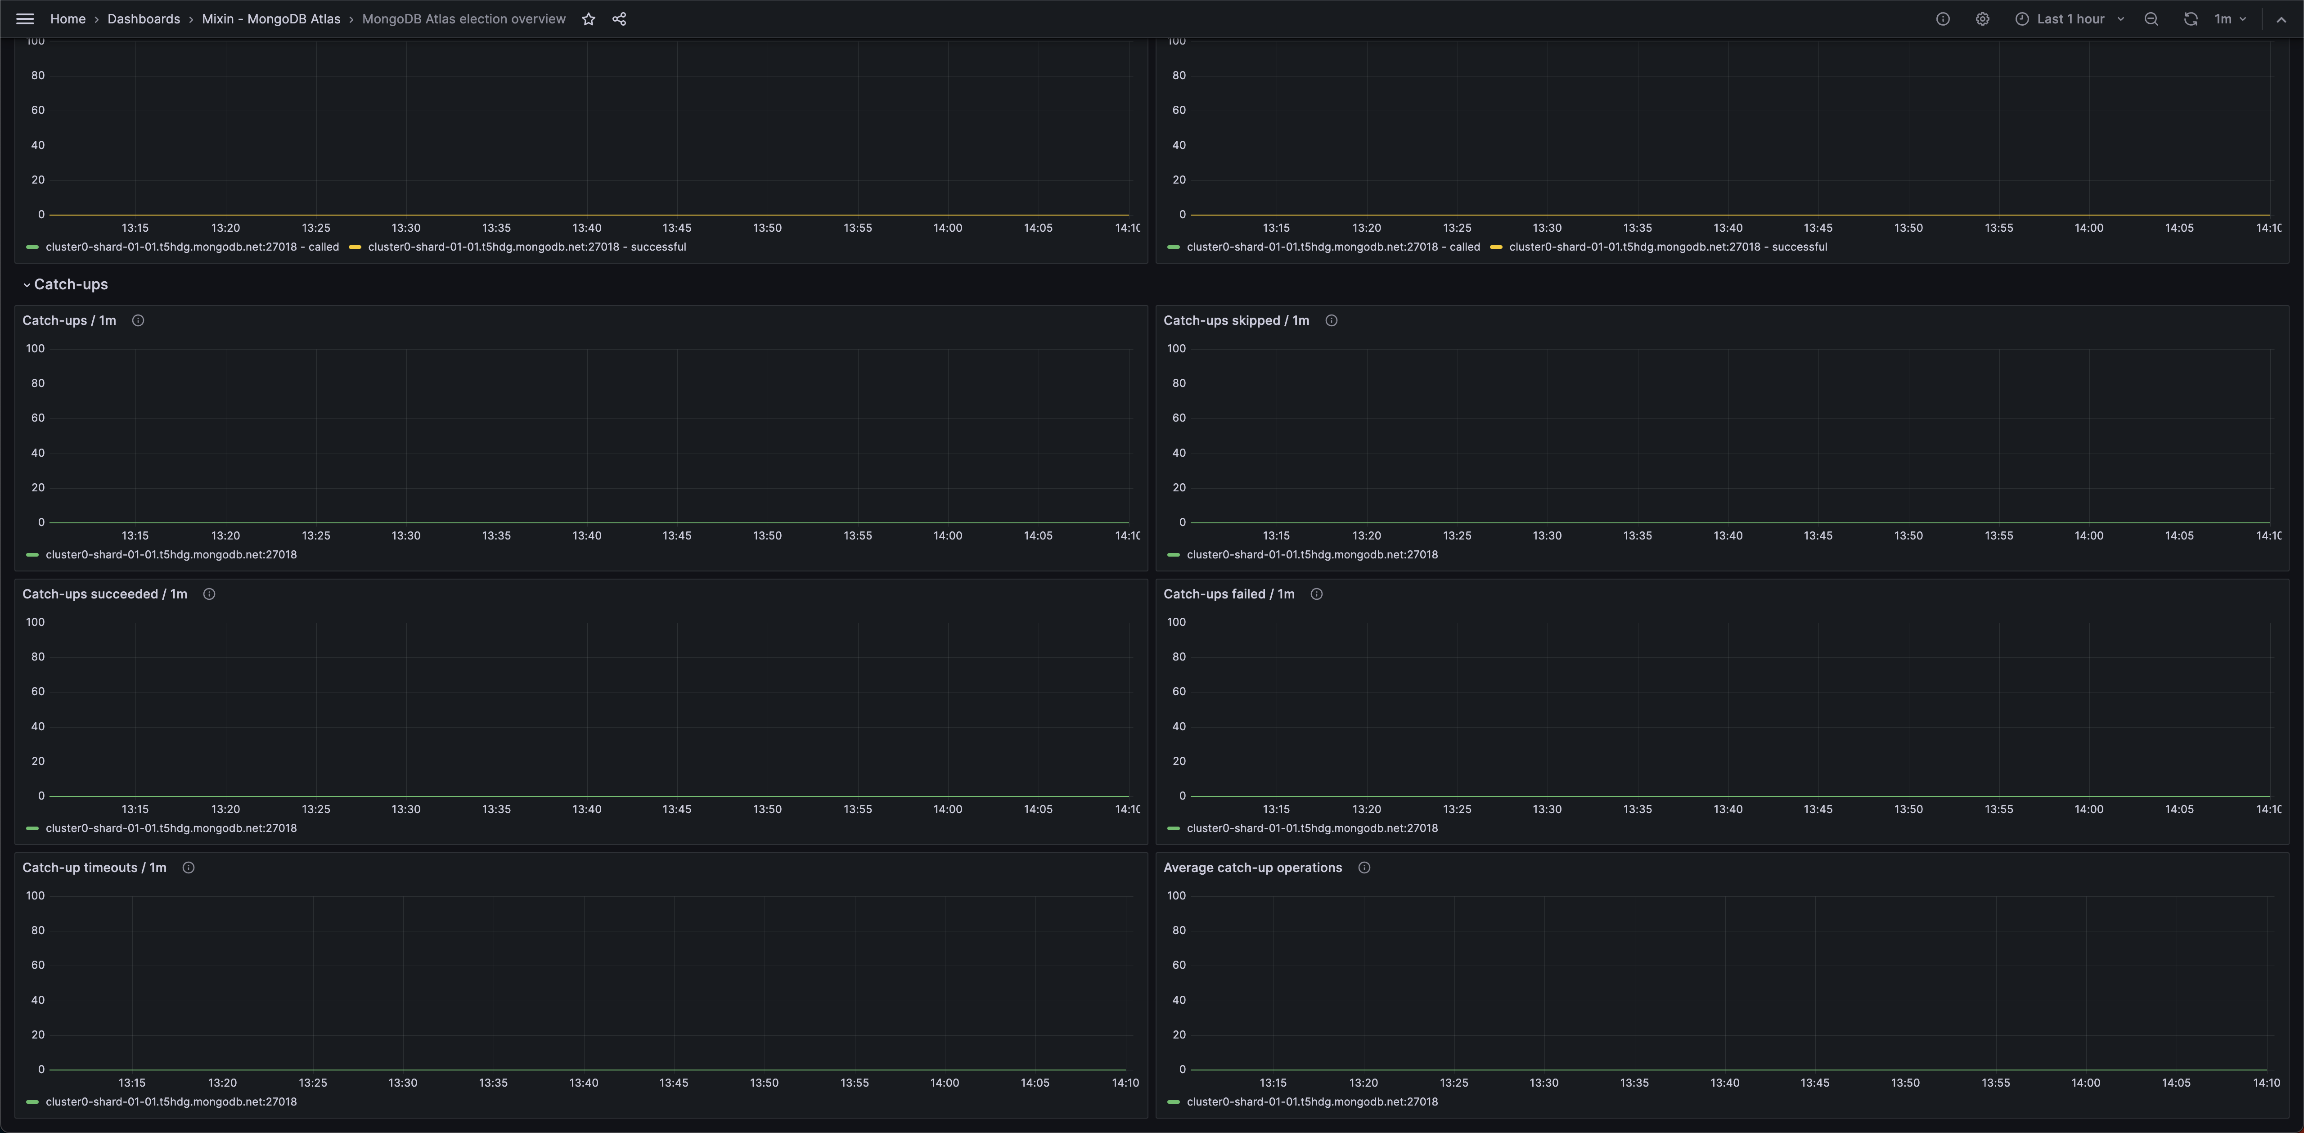Refresh the dashboard now

click(2190, 19)
